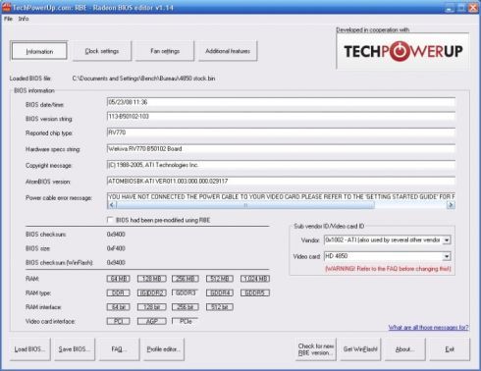Toggle the 1024 MB RAM checkbox
This screenshot has height=371, width=481.
(x=255, y=279)
